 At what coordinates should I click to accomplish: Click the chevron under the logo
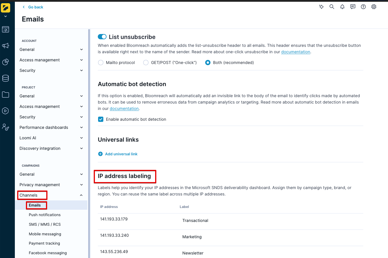pyautogui.click(x=6, y=17)
